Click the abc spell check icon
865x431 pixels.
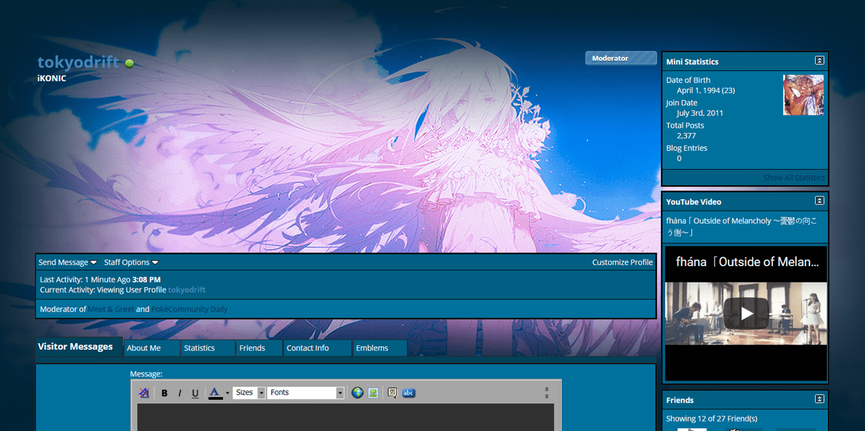coord(409,392)
